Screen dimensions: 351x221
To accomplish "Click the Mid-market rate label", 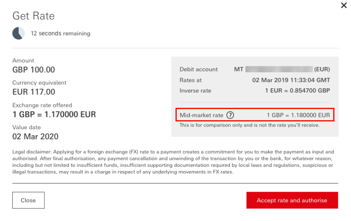I will (201, 115).
